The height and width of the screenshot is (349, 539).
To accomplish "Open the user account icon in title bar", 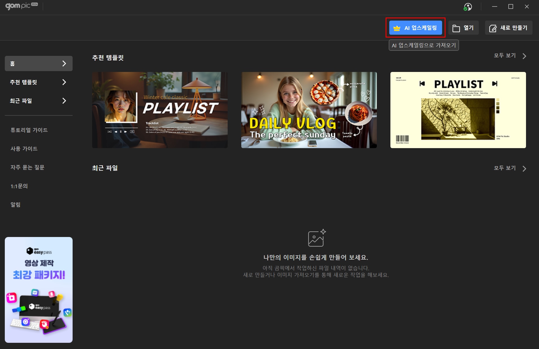I will click(468, 7).
